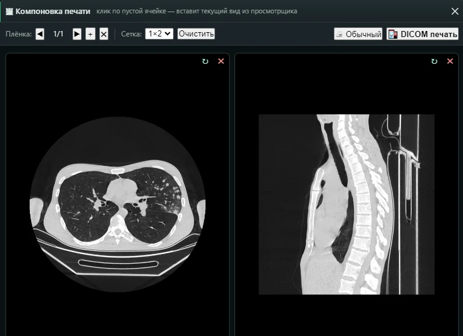
Task: Go to previous film with left arrow
Action: [40, 34]
